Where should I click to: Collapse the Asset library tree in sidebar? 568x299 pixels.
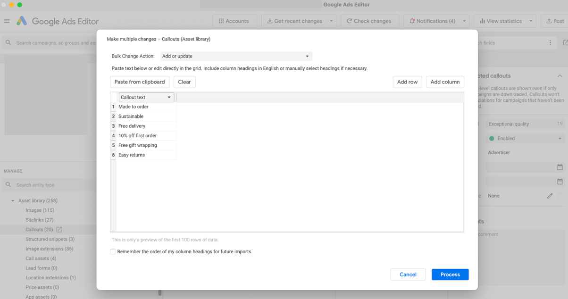[x=12, y=200]
